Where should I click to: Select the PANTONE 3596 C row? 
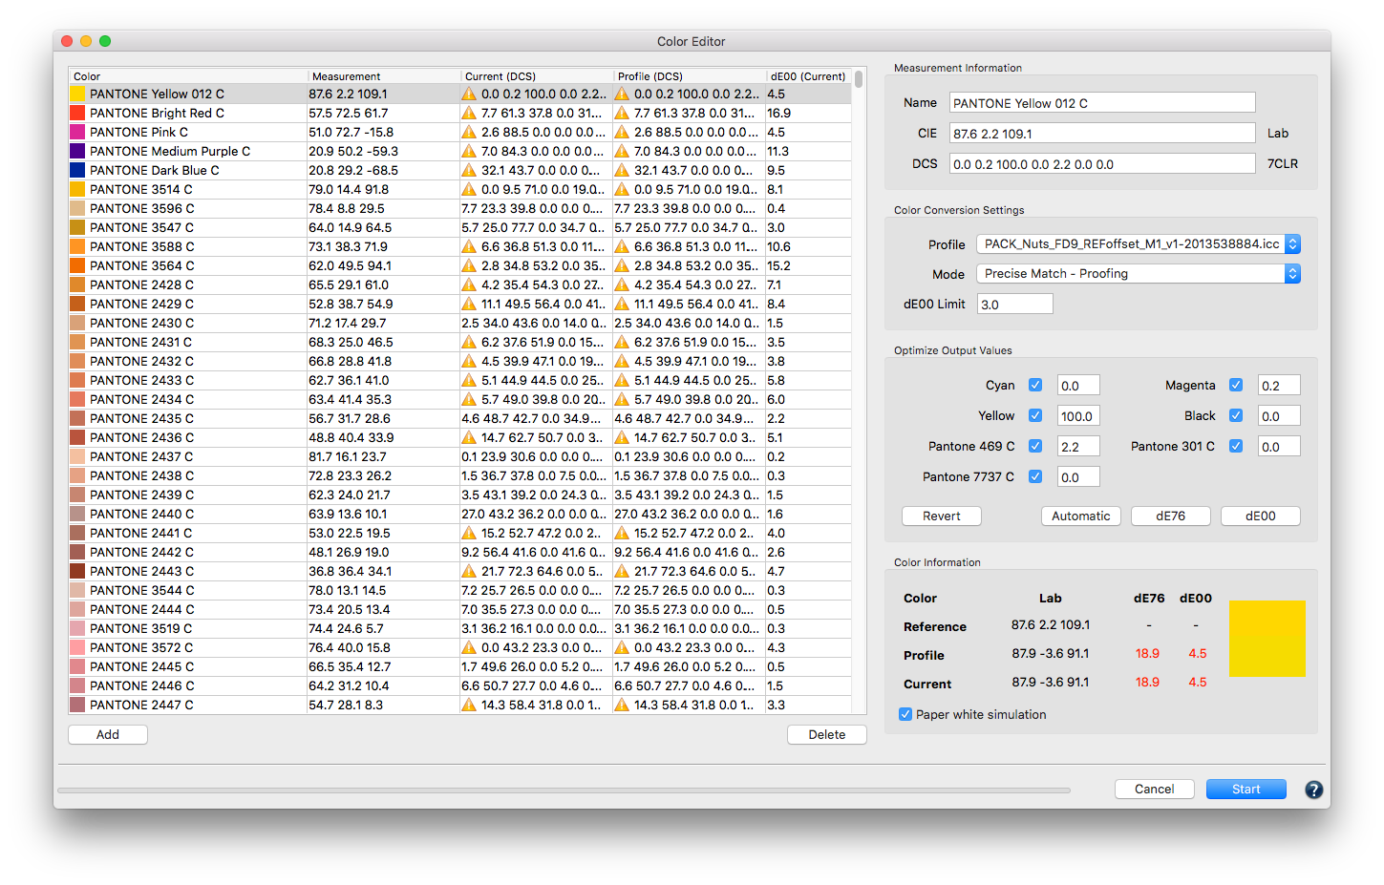tap(459, 208)
